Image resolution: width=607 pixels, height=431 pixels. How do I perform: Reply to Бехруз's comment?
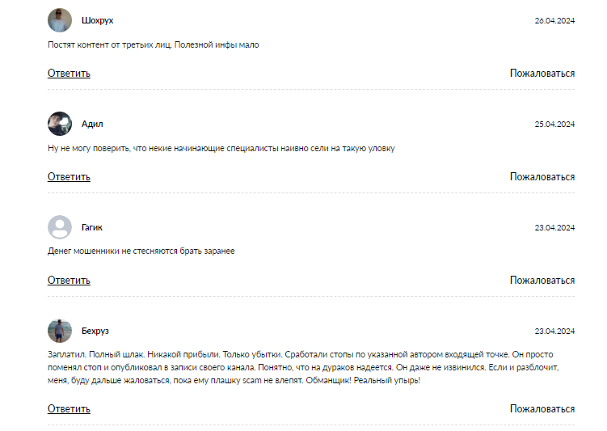pyautogui.click(x=69, y=409)
